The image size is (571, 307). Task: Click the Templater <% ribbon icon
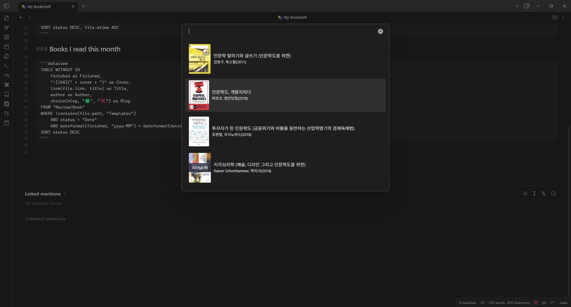click(x=7, y=75)
